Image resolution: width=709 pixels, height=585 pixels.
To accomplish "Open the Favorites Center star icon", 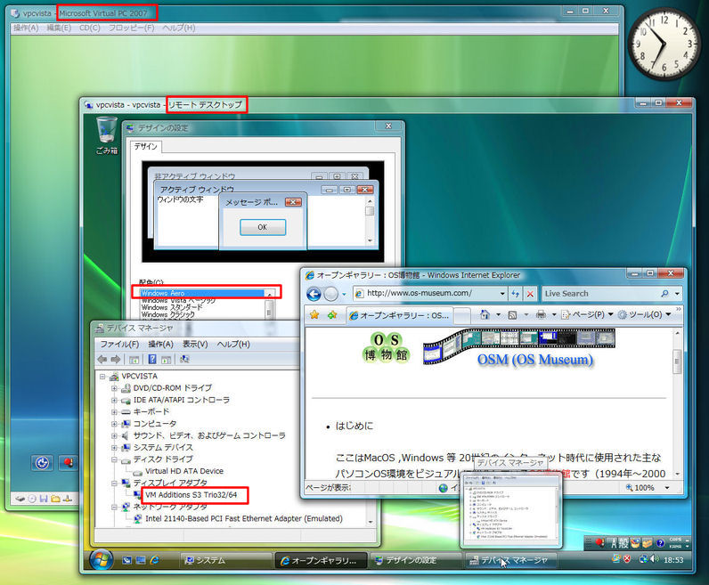I will [x=314, y=314].
